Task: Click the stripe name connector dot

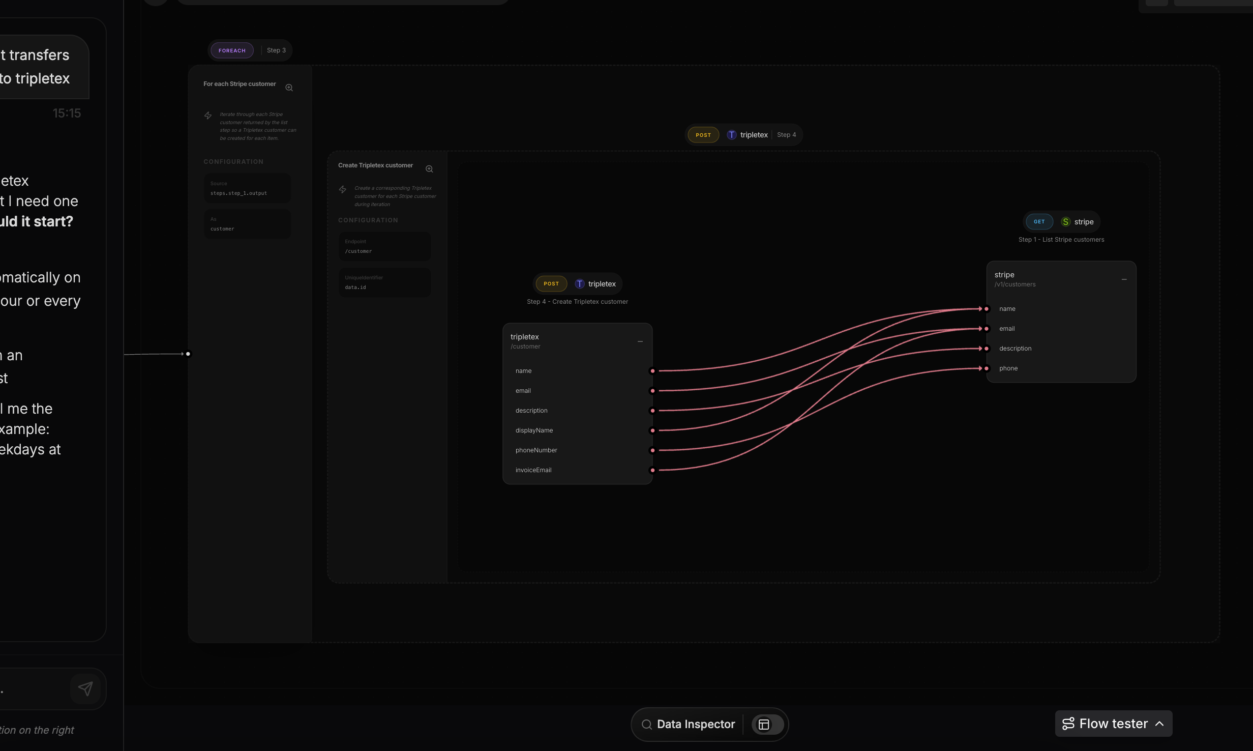Action: 987,309
